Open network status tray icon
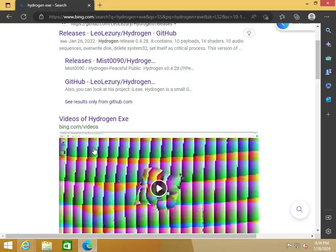 297,245
